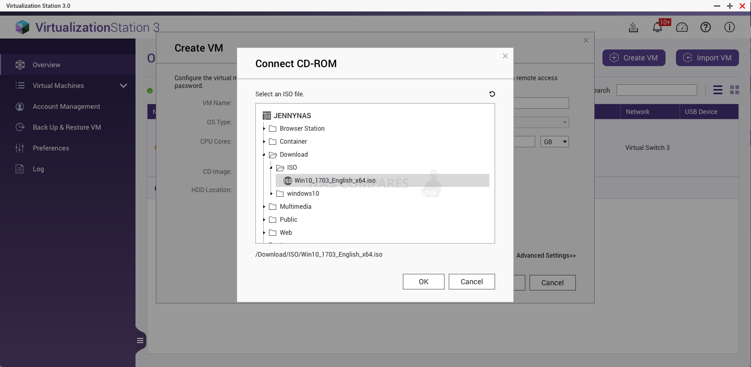Click the task stack icon in the header
Screen dimensions: 751x367
click(633, 28)
